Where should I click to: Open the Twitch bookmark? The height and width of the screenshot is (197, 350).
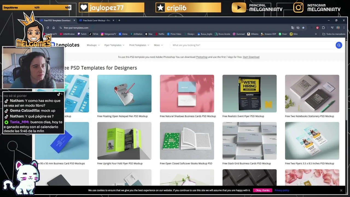[x=82, y=34]
